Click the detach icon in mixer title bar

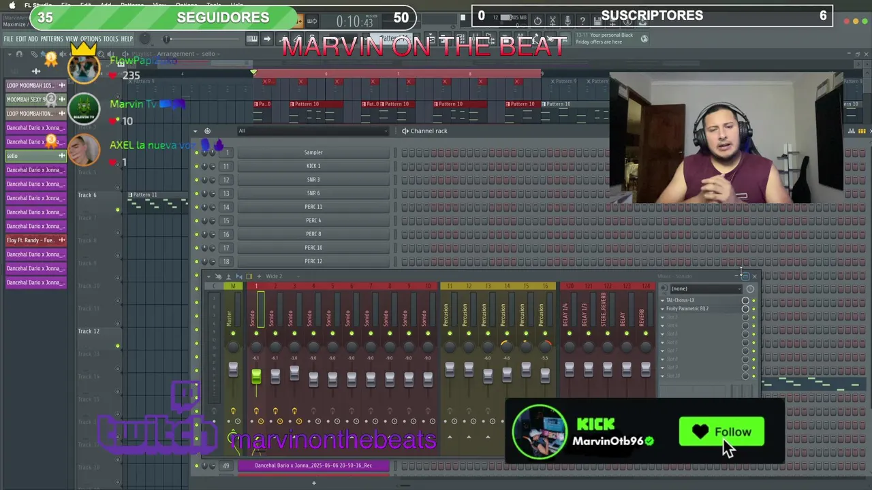pos(745,276)
